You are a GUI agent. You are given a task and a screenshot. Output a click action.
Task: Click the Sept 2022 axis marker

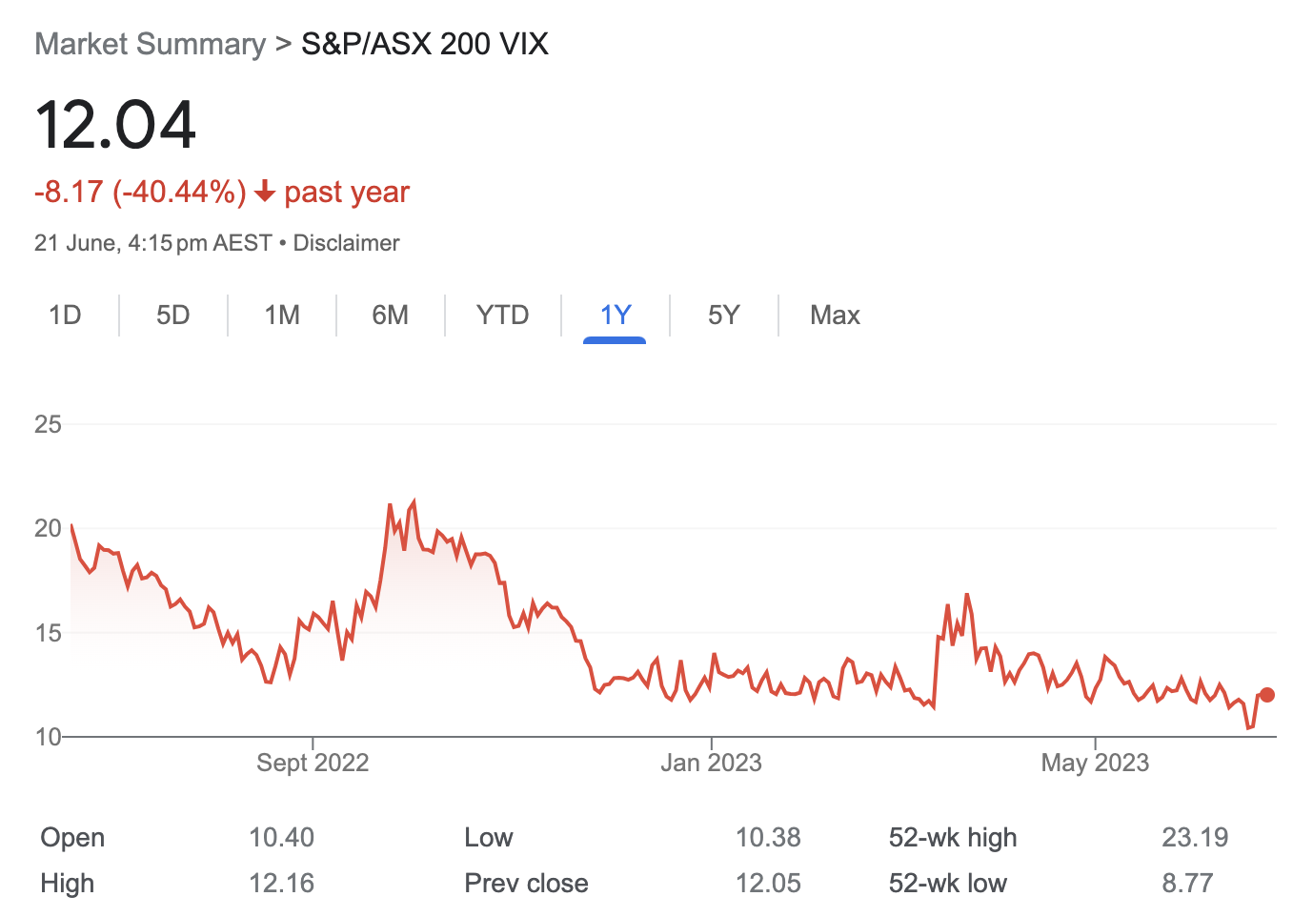pyautogui.click(x=313, y=763)
